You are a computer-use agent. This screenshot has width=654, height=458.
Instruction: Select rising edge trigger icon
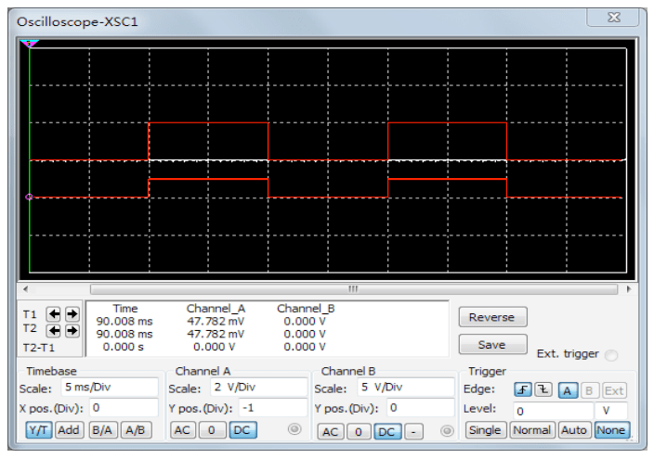tap(523, 390)
